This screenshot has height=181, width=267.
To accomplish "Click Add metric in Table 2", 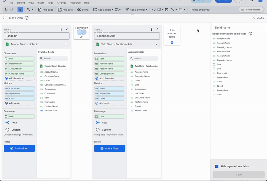I will (x=110, y=103).
